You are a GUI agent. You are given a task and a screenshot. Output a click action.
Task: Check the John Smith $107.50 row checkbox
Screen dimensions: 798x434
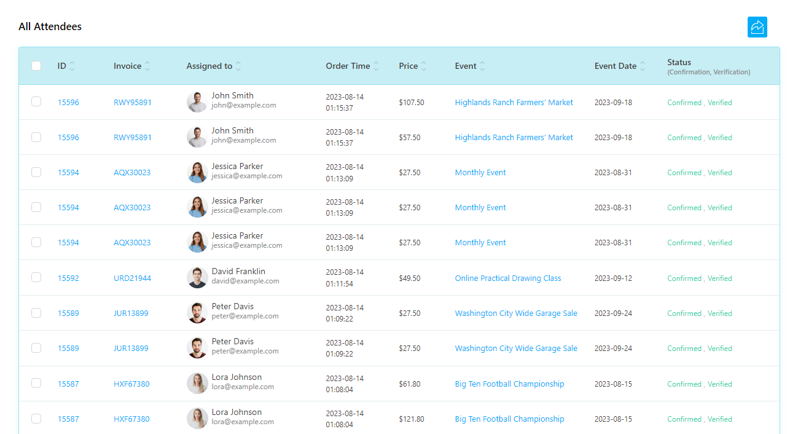36,101
